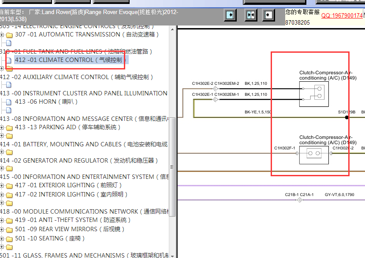Click the phone number 87038205
This screenshot has width=365, height=258.
coord(298,22)
